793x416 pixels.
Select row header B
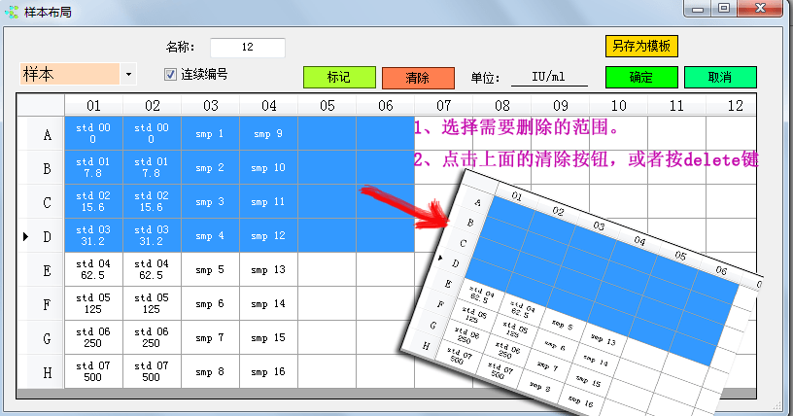click(x=41, y=168)
